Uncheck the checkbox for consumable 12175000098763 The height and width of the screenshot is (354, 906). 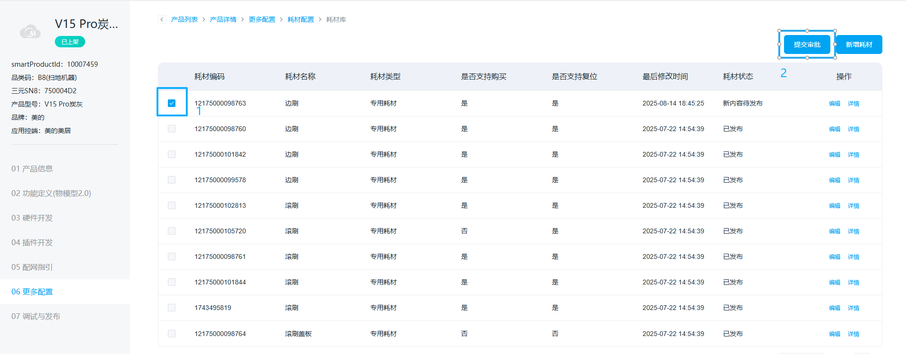point(172,103)
